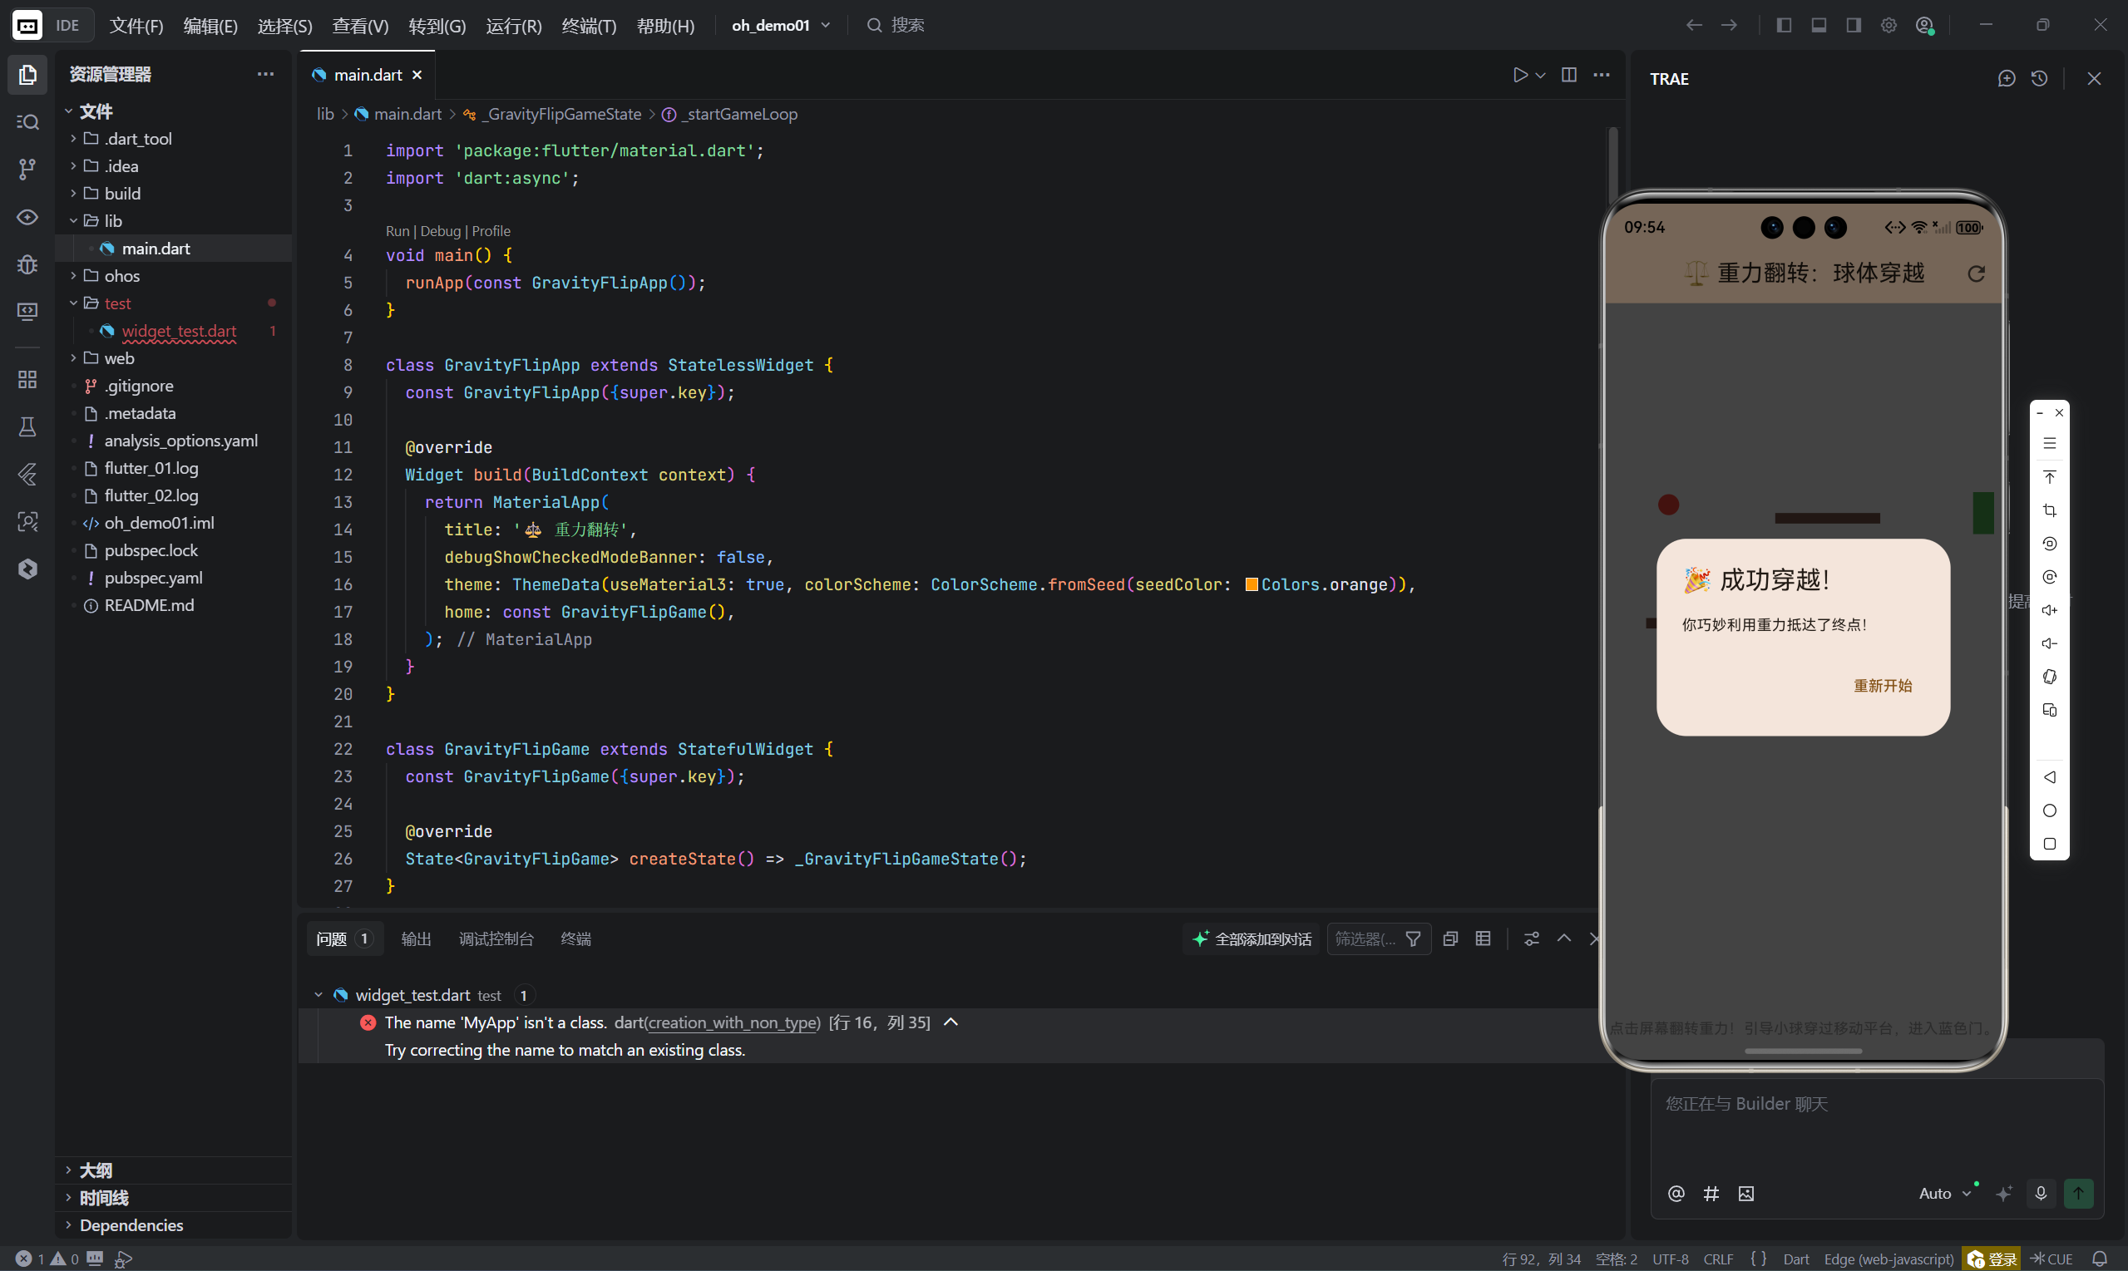
Task: Open the 终端(T) menu
Action: coord(589,26)
